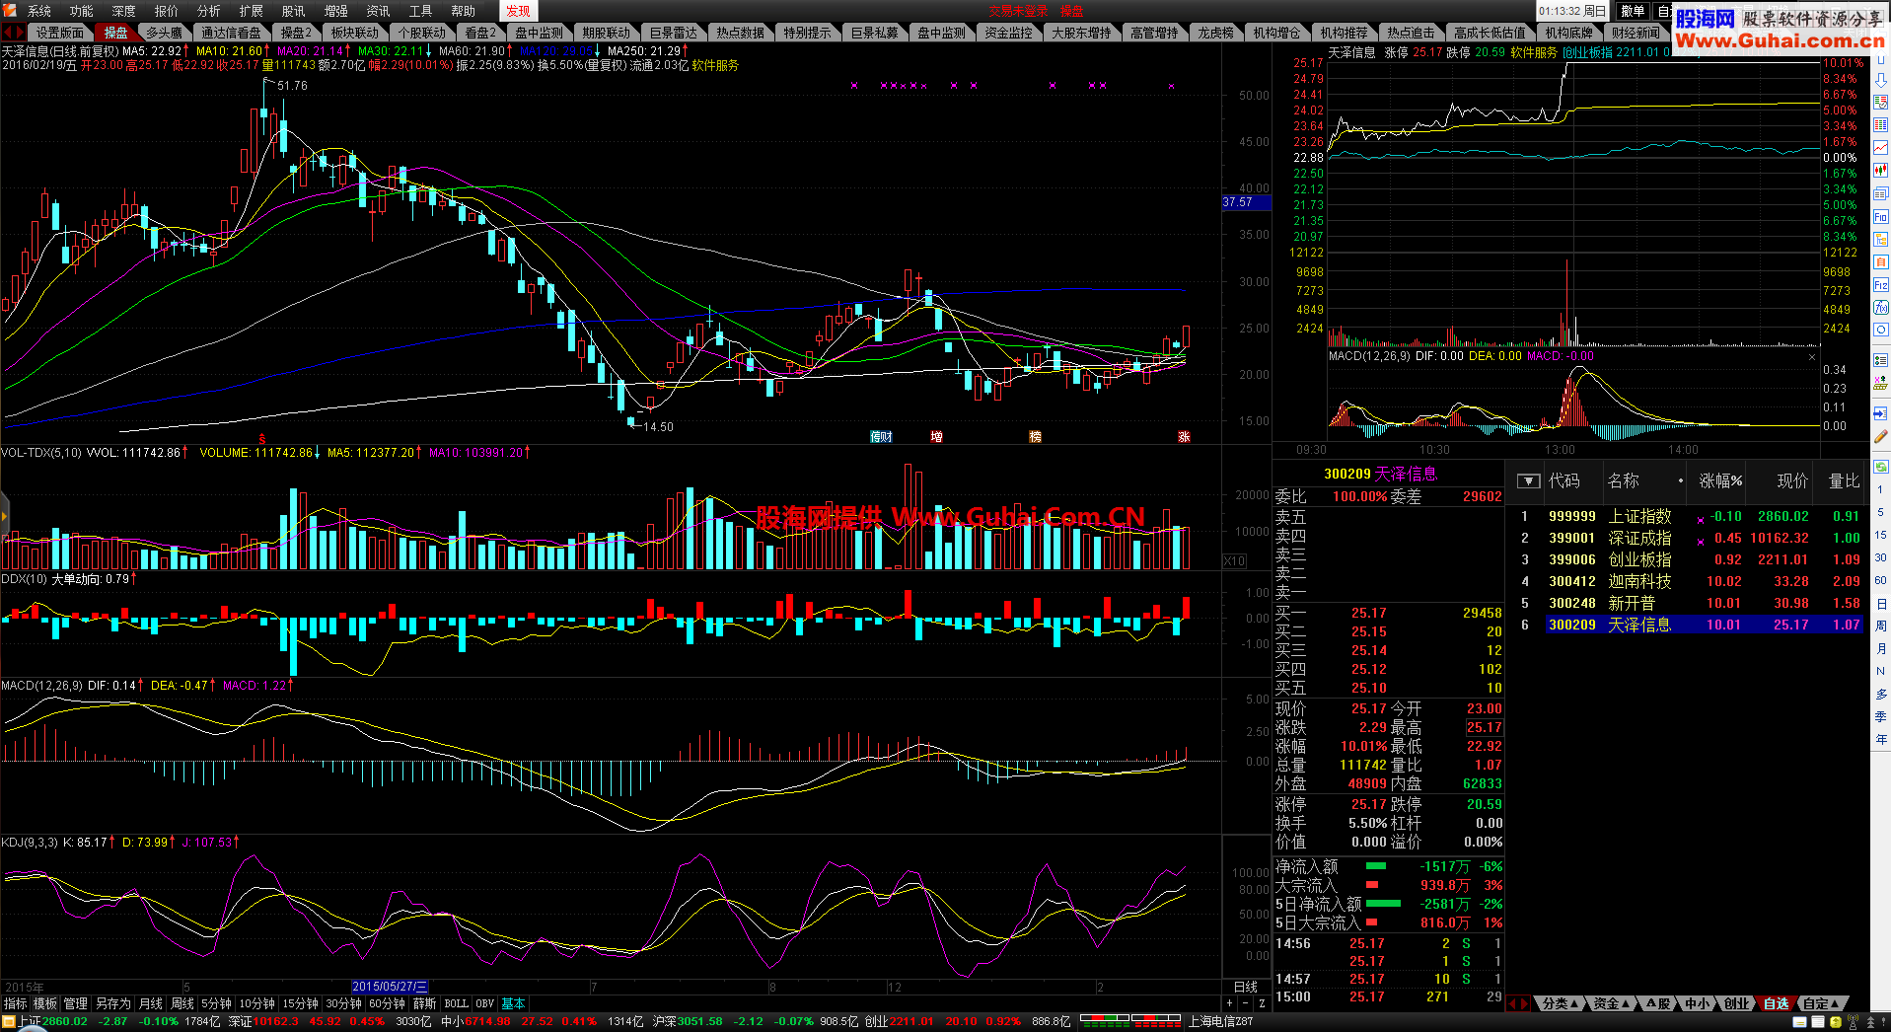
Task: Click the blue down-arrow icon in right sidebar
Action: pos(1880,80)
